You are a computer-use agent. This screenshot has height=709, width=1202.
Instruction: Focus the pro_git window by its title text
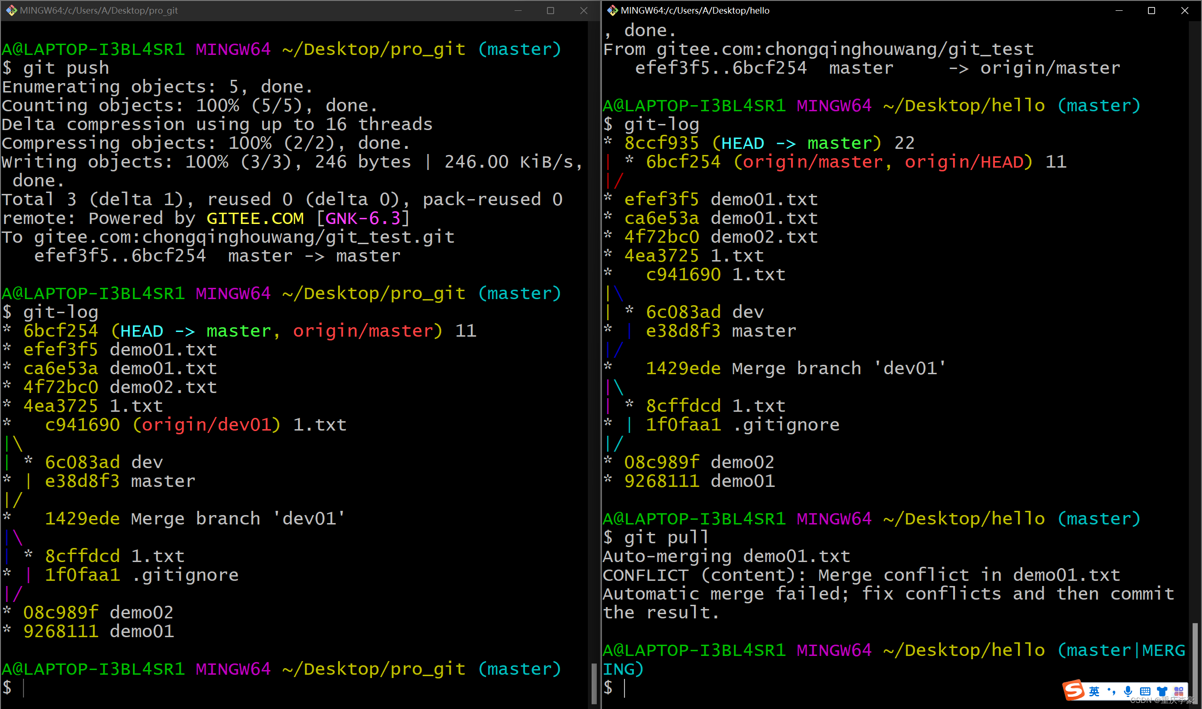tap(99, 10)
